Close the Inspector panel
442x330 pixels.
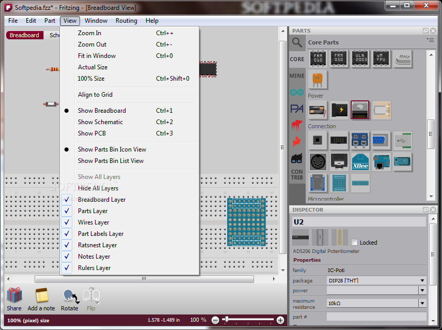click(x=433, y=209)
